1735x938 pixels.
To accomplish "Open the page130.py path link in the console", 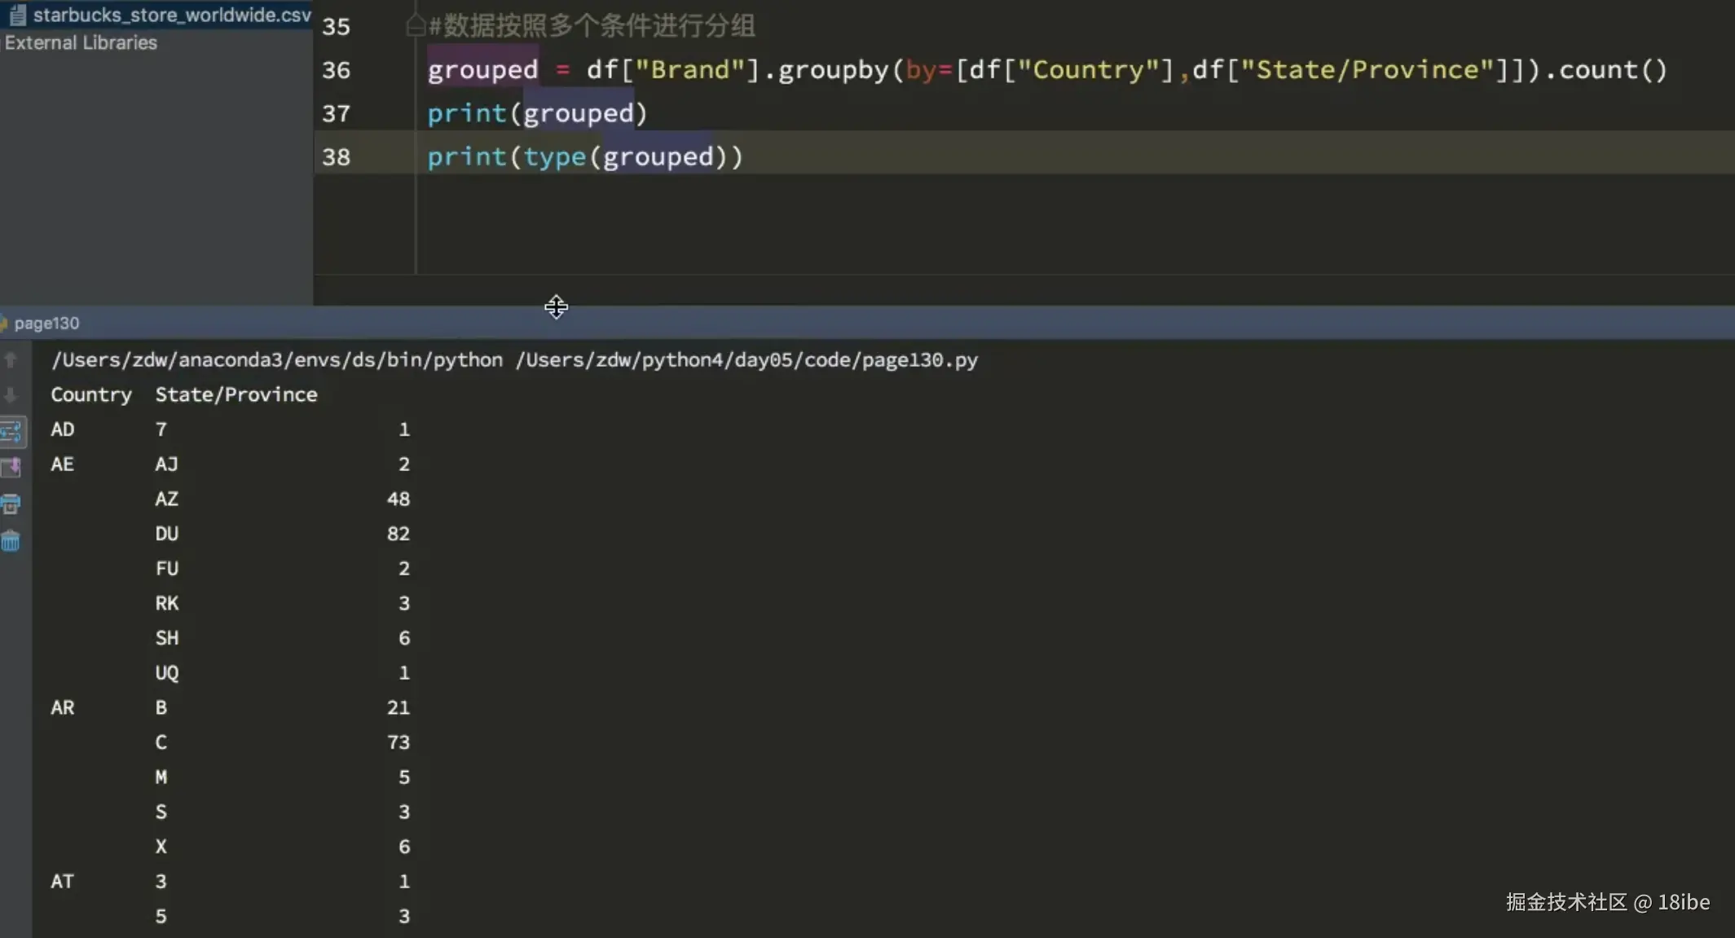I will pyautogui.click(x=746, y=359).
